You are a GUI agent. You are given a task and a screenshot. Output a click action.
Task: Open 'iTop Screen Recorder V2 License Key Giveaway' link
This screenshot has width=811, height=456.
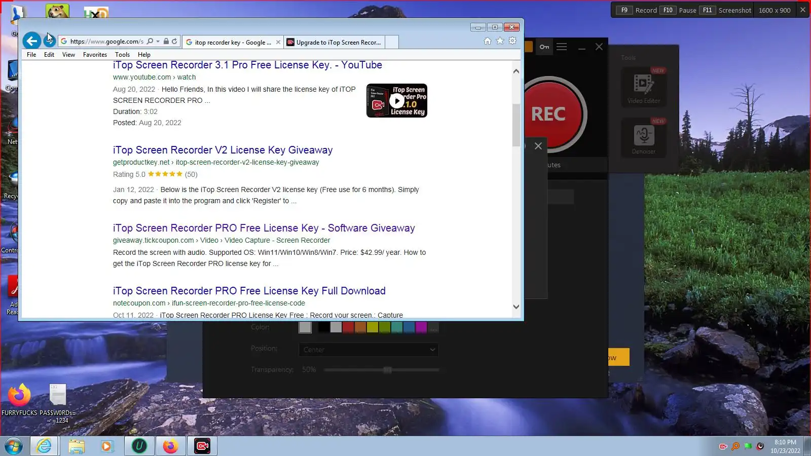pyautogui.click(x=223, y=150)
